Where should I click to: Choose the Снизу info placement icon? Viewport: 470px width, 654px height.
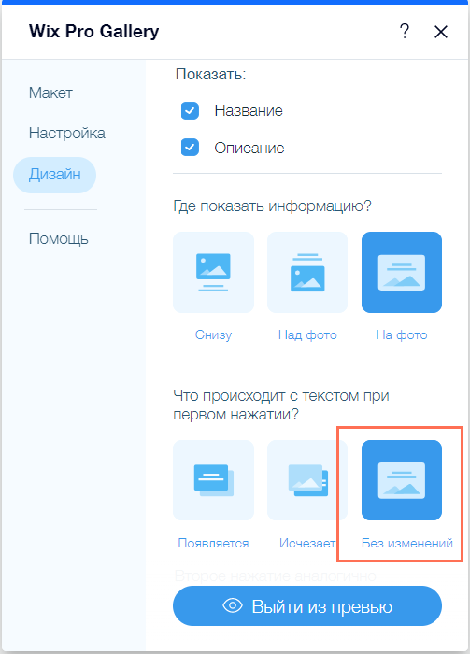coord(214,273)
